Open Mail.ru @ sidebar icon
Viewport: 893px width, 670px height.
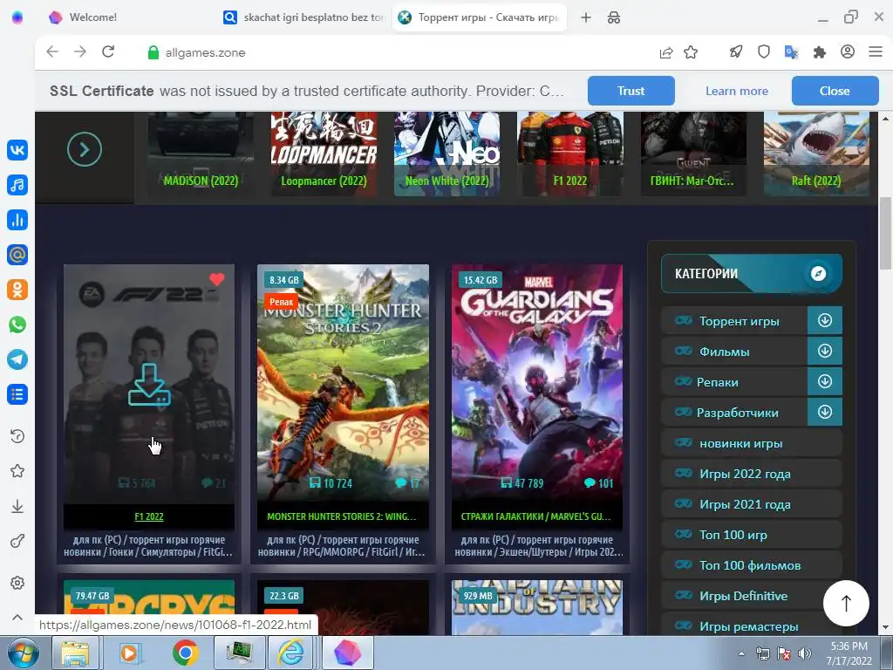click(x=17, y=255)
